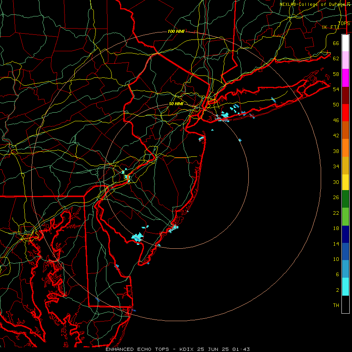Click the 100 NMI range ring label
The image size is (352, 352).
point(176,31)
